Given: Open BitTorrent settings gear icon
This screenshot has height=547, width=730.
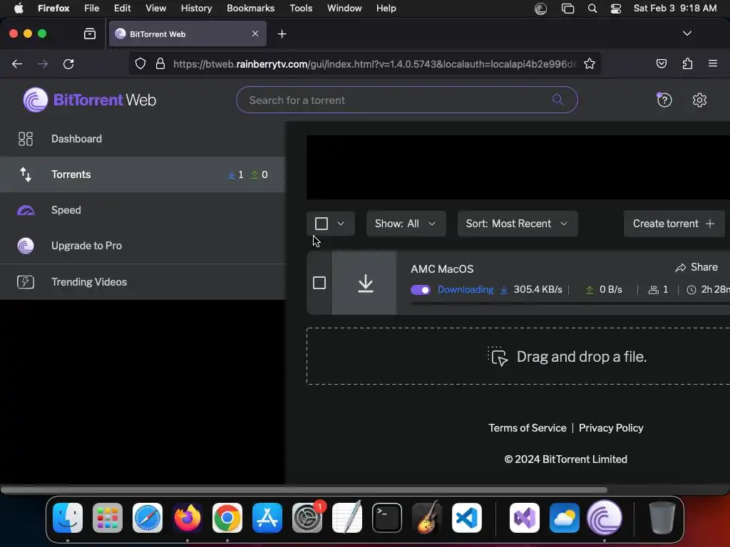Looking at the screenshot, I should (699, 100).
